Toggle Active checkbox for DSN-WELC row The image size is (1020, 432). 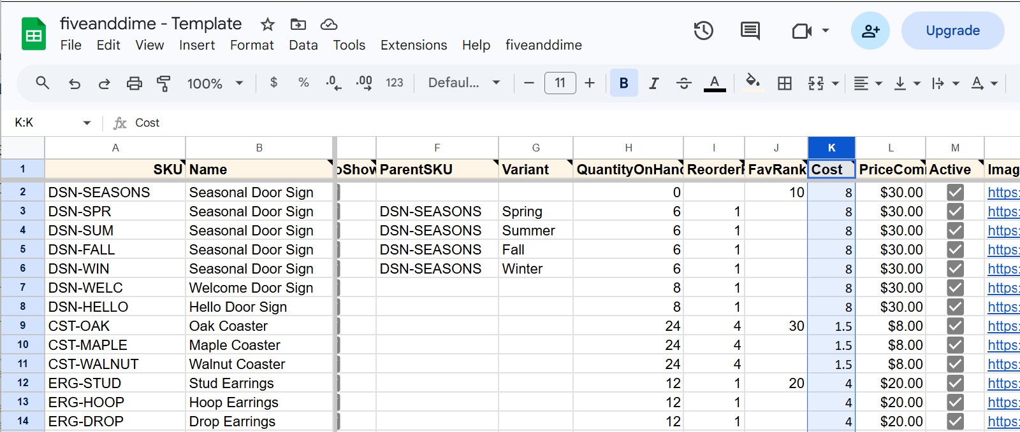point(955,288)
